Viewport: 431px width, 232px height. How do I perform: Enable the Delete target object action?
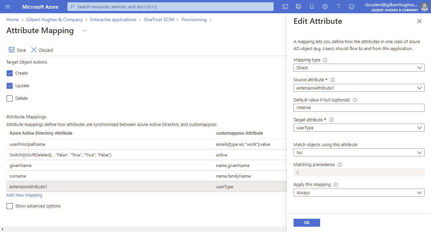click(x=10, y=98)
